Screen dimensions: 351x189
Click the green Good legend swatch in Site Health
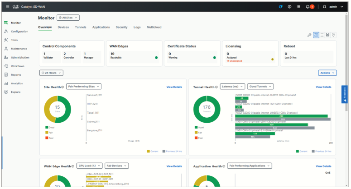47,127
